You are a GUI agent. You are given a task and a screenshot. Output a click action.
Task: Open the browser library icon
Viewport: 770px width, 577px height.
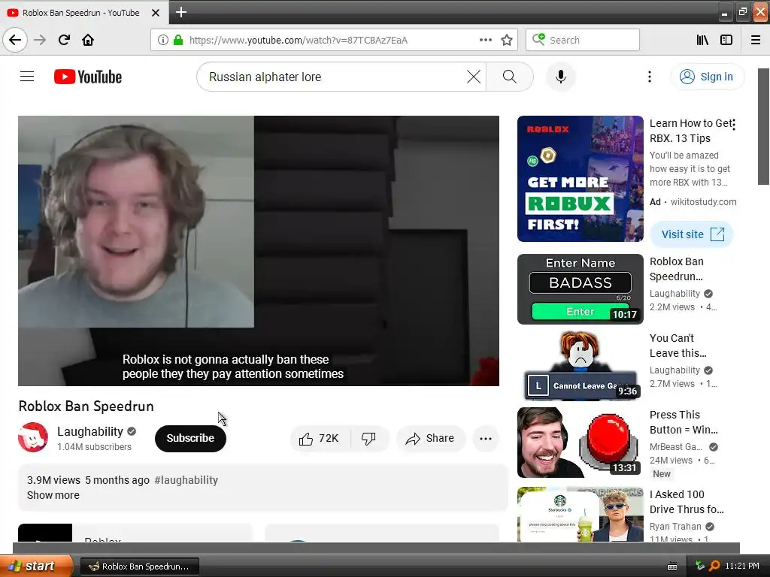click(702, 40)
